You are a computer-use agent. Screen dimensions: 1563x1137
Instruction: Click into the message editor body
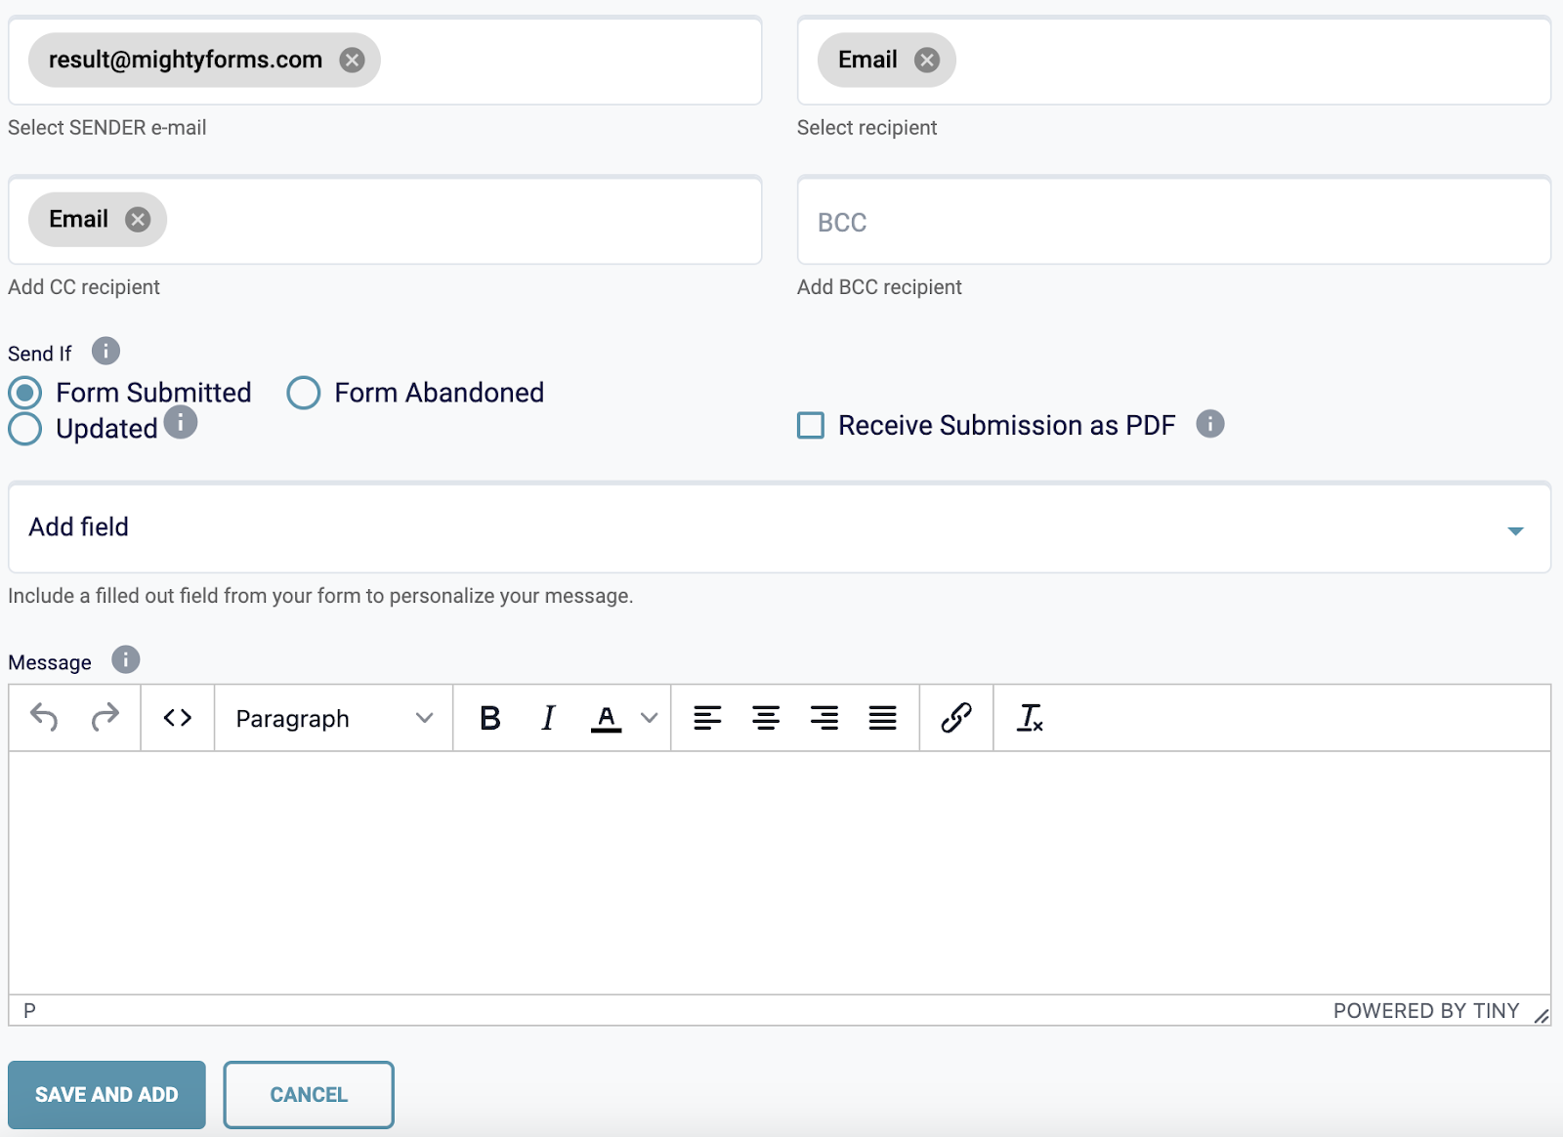point(780,872)
